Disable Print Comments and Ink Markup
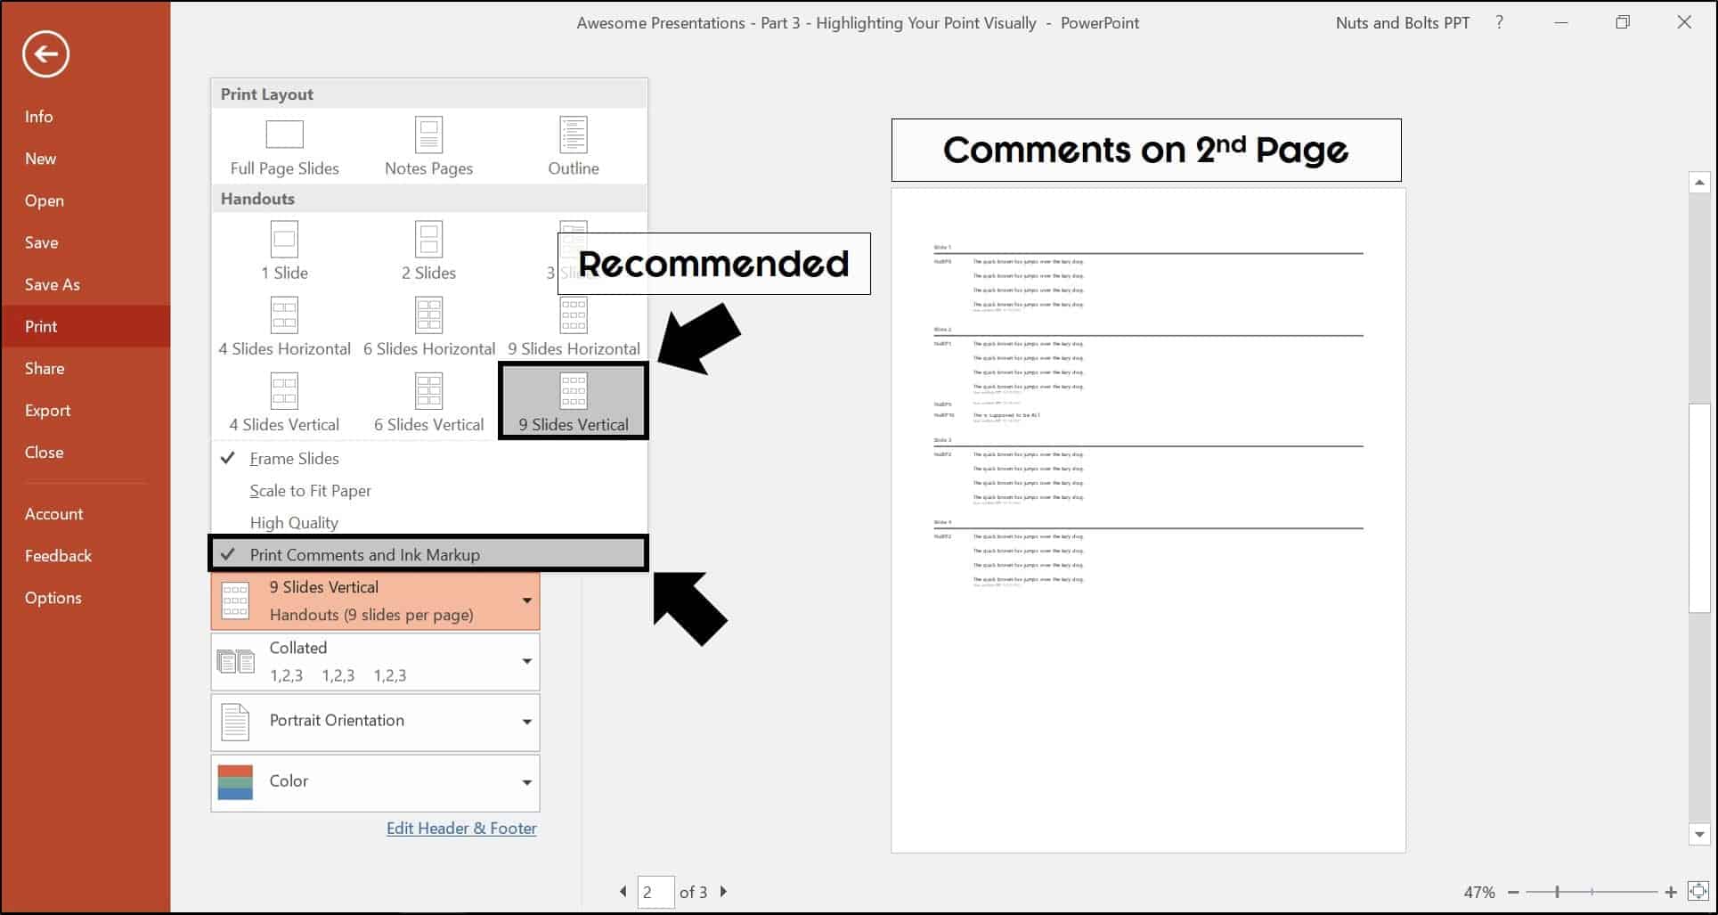The image size is (1718, 915). [x=365, y=554]
